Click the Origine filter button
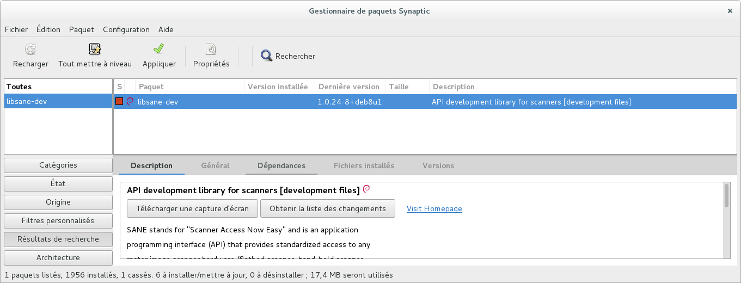Screen dimensions: 741x283 [58, 202]
